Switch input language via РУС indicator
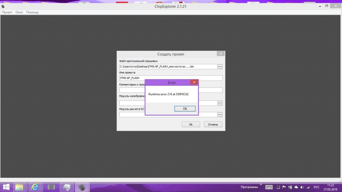 (317, 187)
